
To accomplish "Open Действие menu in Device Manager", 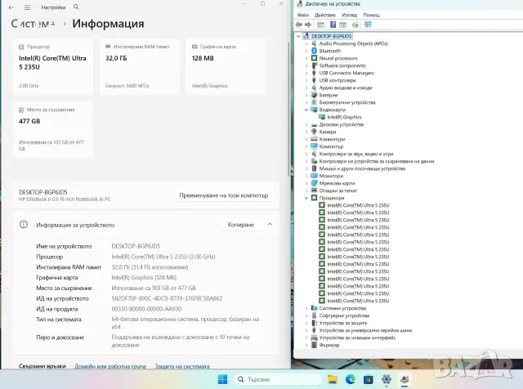I will pyautogui.click(x=325, y=15).
